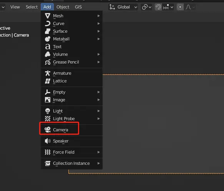This screenshot has height=191, width=224.
Task: Expand the Light submenu arrow
Action: click(x=99, y=111)
